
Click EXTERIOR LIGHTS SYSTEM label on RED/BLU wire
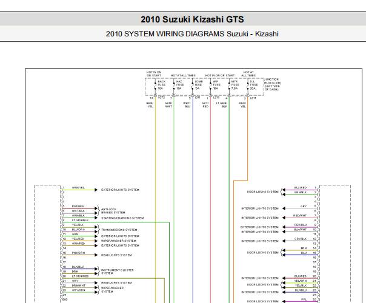259,227
